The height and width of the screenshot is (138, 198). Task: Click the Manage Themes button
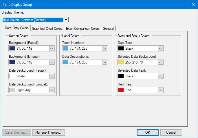48,133
